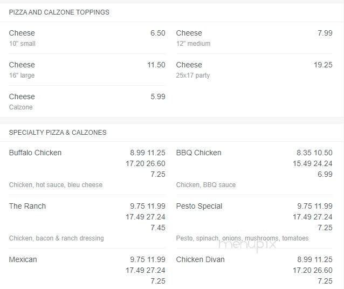Choose the Chicken Divan item
Screen dimensions: 344x289
[x=200, y=259]
